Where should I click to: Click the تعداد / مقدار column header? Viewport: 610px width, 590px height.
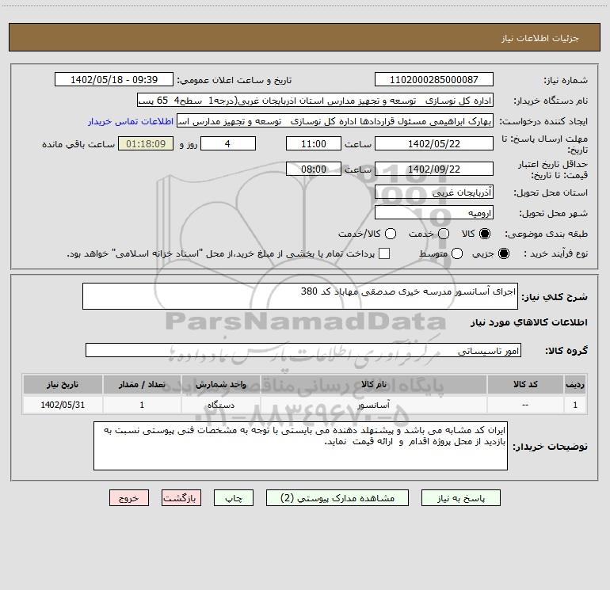142,384
